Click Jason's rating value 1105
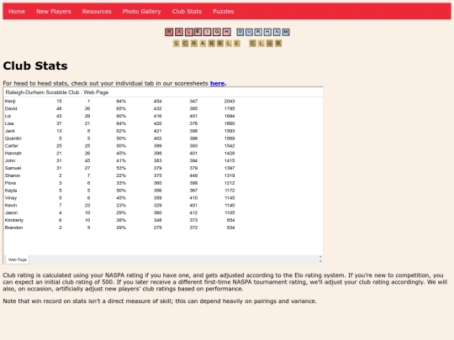 (230, 212)
